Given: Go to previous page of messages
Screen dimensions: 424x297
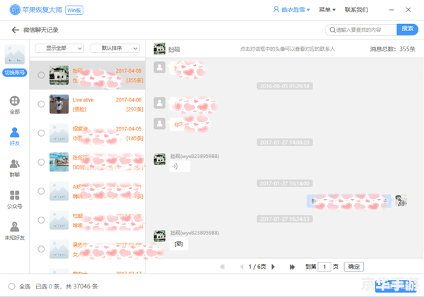Looking at the screenshot, I should pos(242,267).
